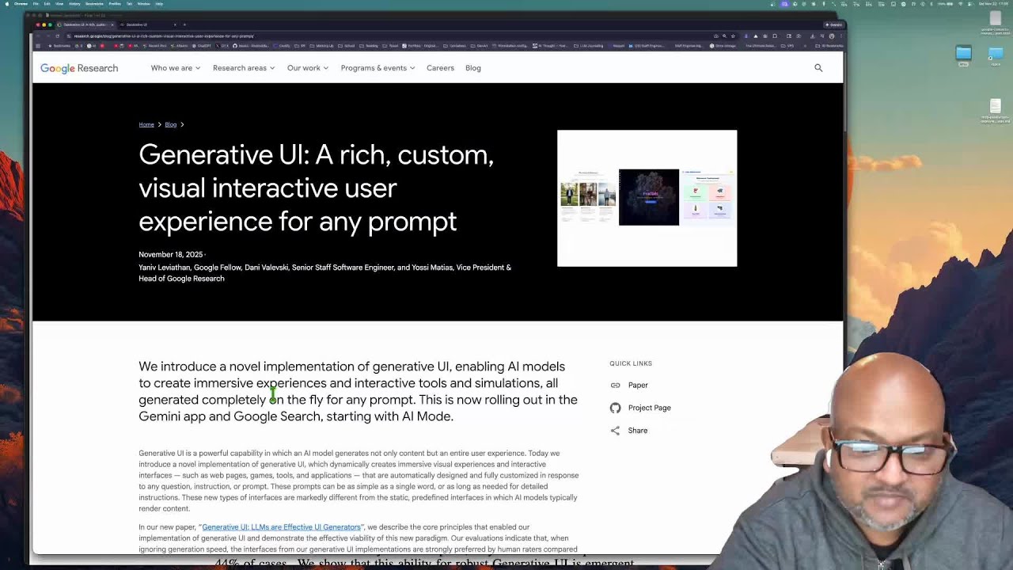Close the second 'Generative UI' tab
The width and height of the screenshot is (1013, 570).
pos(175,25)
